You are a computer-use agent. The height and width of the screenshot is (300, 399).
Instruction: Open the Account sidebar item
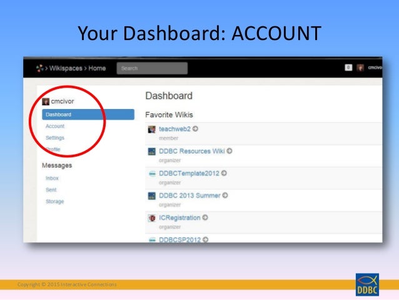click(55, 126)
